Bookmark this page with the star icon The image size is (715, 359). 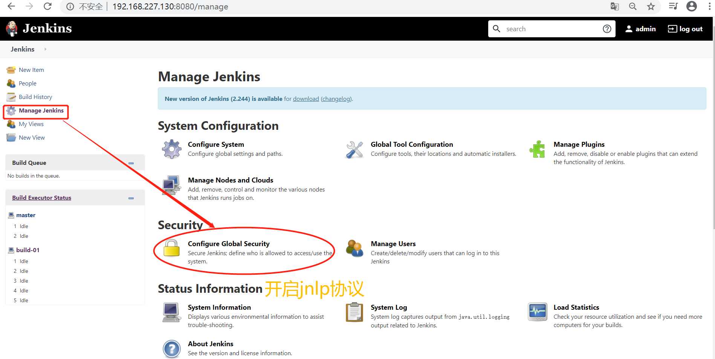pyautogui.click(x=651, y=6)
